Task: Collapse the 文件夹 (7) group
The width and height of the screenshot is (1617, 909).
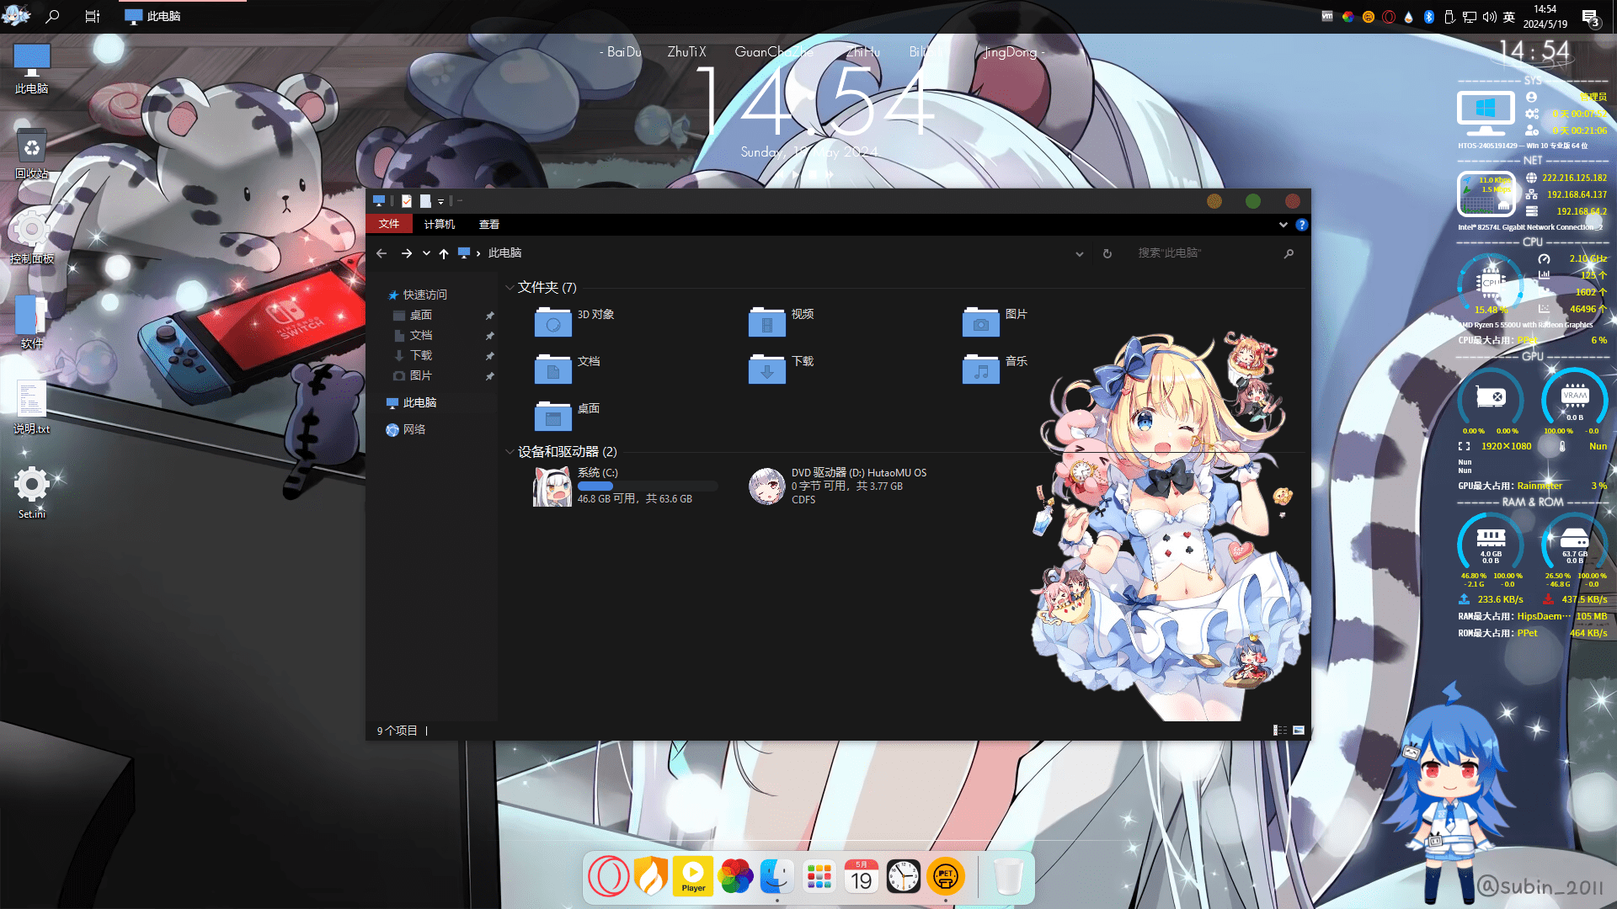Action: click(x=510, y=287)
